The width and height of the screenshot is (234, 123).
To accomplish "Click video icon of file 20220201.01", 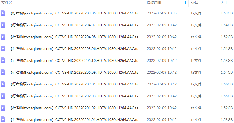I will 3,119.
